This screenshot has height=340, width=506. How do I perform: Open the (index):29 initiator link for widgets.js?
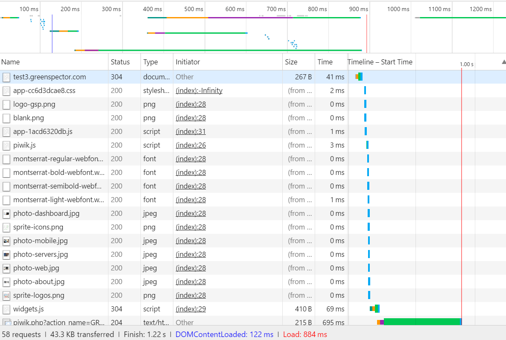(190, 309)
